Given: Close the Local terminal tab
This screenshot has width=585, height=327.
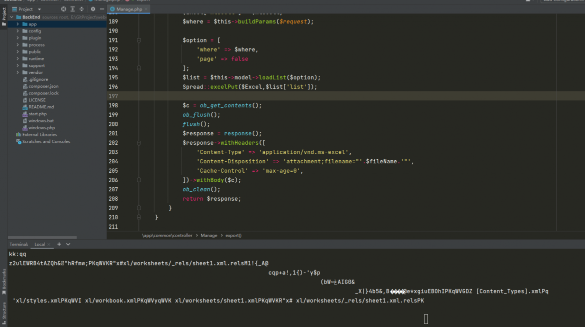Looking at the screenshot, I should click(x=49, y=245).
